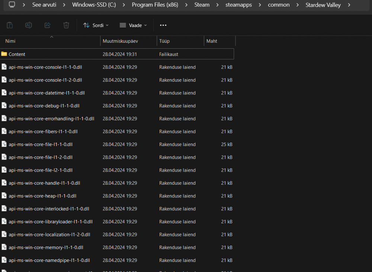
Task: Click the api-ms-win-core-interlocked-l1-1-0.dll file icon
Action: pyautogui.click(x=4, y=208)
